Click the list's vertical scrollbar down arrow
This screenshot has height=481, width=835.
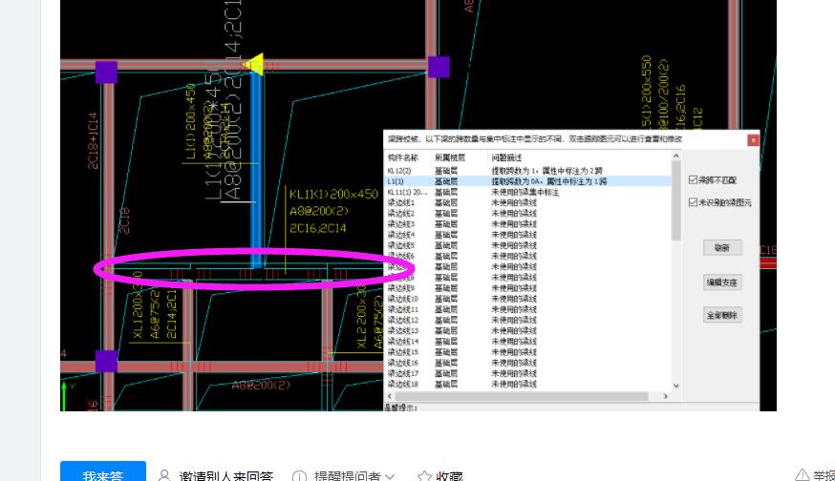(x=676, y=386)
